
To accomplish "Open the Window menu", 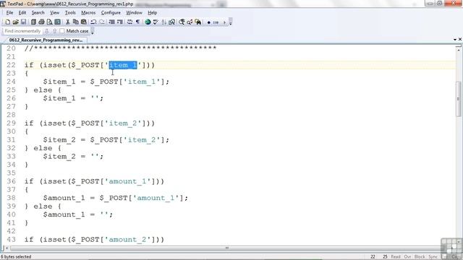I will (x=134, y=13).
